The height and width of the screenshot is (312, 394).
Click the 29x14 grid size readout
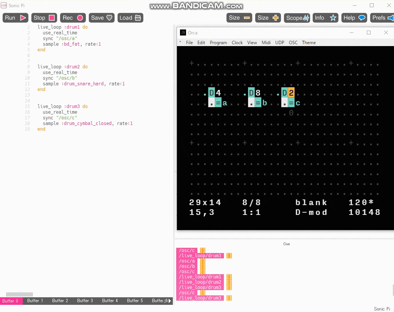pyautogui.click(x=205, y=202)
